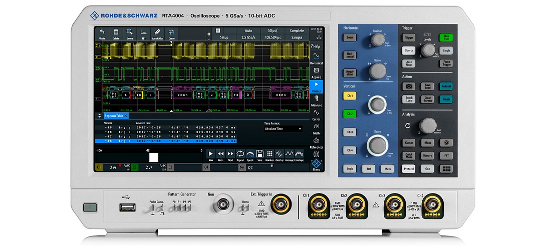Tap the Undo icon in the toolbar
The height and width of the screenshot is (246, 551).
(102, 33)
